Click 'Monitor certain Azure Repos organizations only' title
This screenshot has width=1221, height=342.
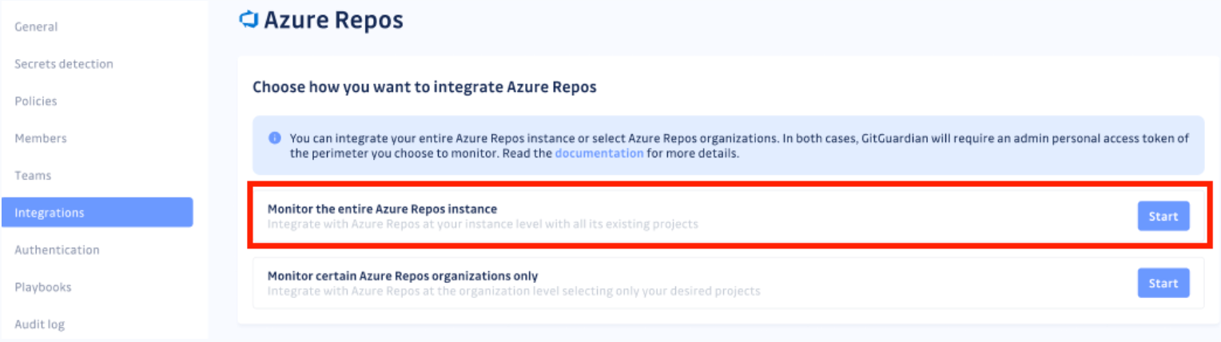403,276
